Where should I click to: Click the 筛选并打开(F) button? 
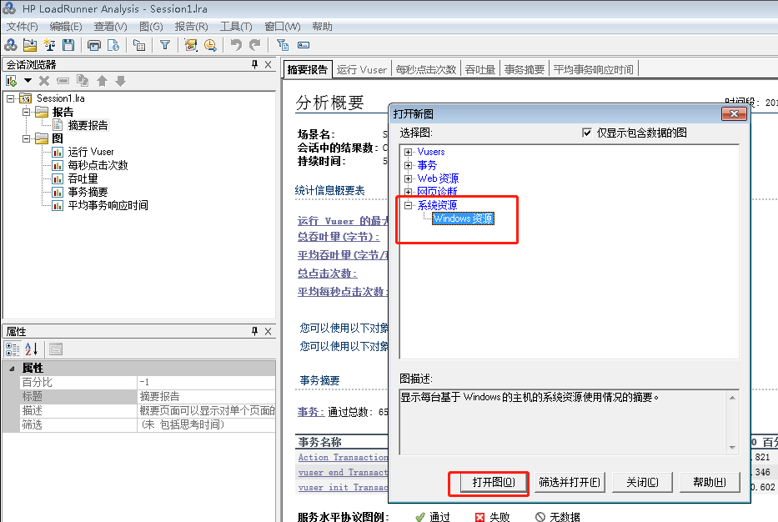click(x=570, y=482)
